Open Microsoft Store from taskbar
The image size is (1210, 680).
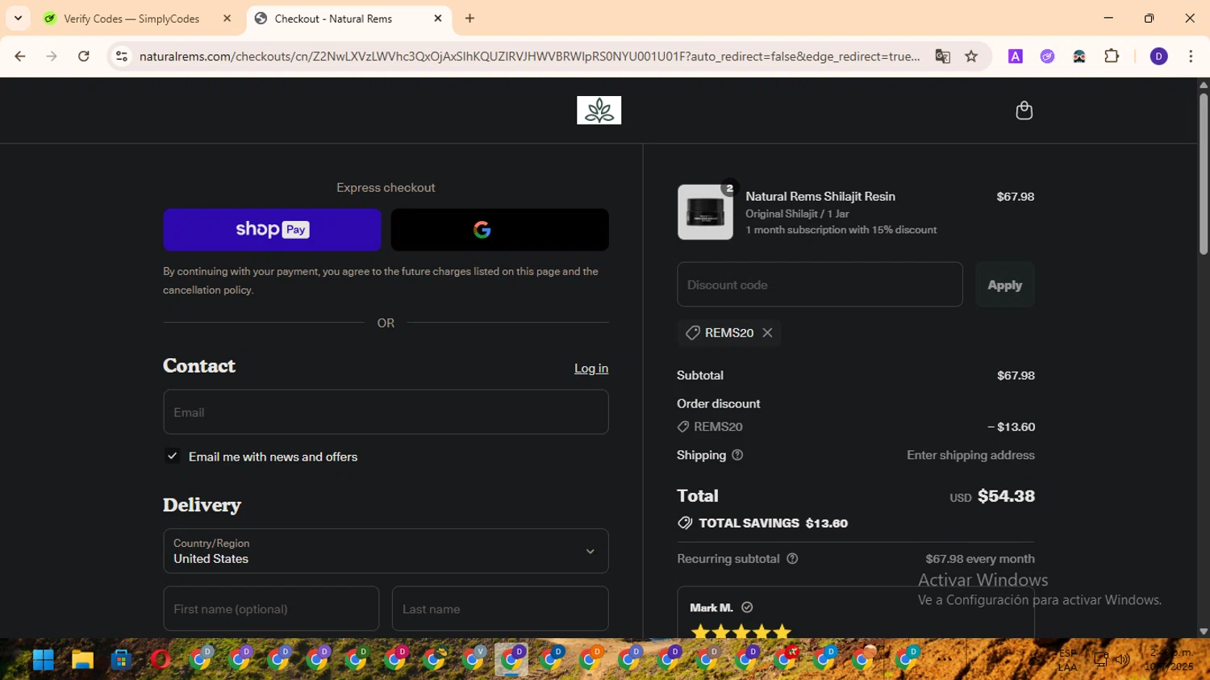point(121,660)
